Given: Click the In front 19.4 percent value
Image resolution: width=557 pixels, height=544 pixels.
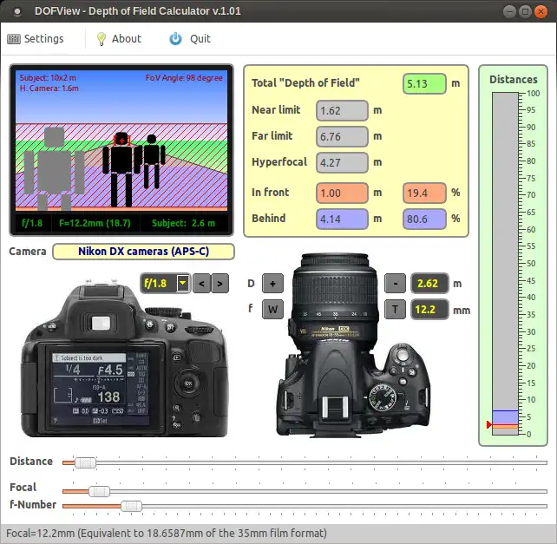Looking at the screenshot, I should click(424, 193).
